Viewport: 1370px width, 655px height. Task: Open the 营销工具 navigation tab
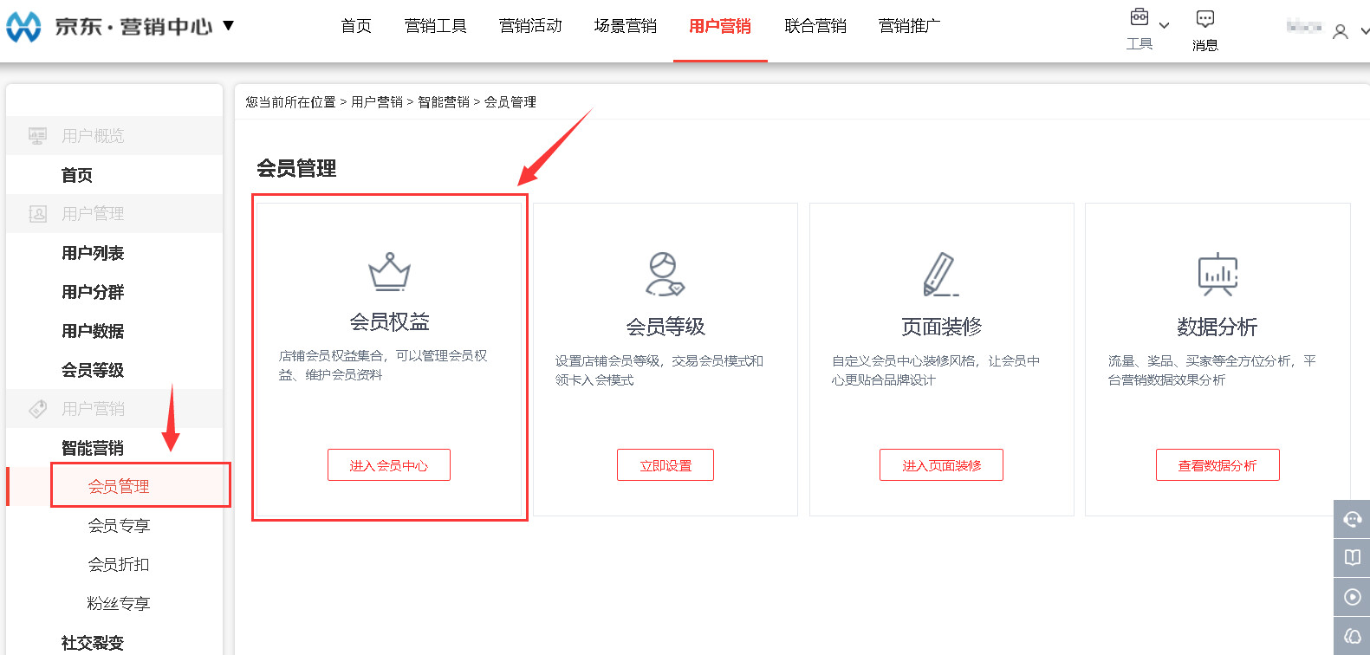click(436, 26)
